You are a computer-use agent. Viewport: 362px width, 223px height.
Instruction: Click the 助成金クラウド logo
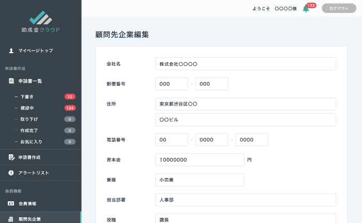click(41, 22)
